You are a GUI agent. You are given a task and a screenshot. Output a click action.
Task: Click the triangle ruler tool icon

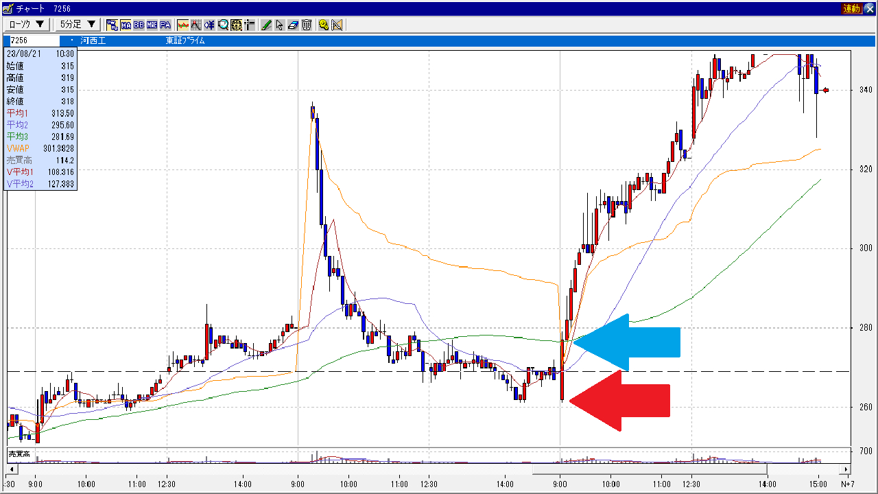[337, 25]
